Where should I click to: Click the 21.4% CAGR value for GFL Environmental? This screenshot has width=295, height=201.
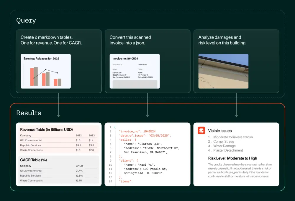(79, 171)
